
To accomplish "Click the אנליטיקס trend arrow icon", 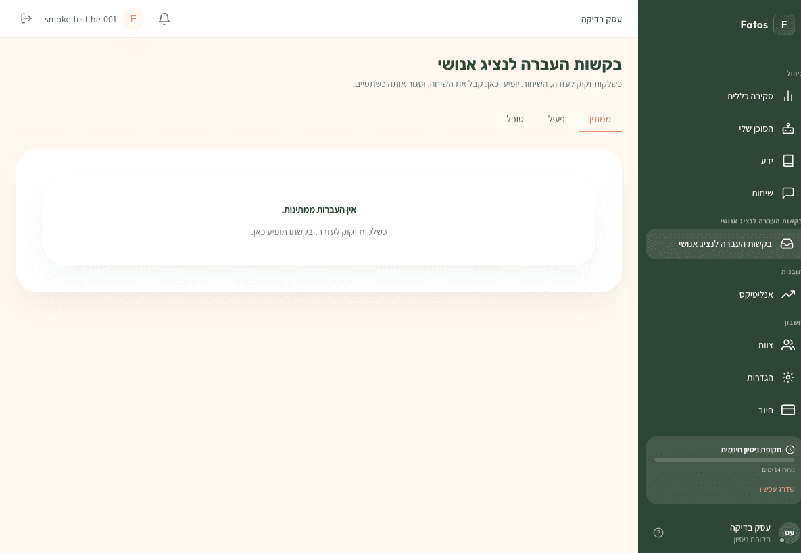I will (x=787, y=294).
